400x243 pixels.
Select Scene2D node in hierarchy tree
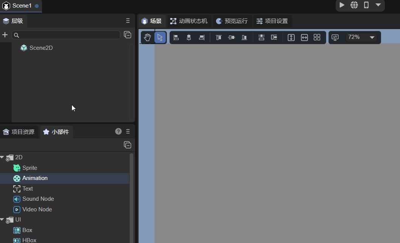pyautogui.click(x=41, y=48)
